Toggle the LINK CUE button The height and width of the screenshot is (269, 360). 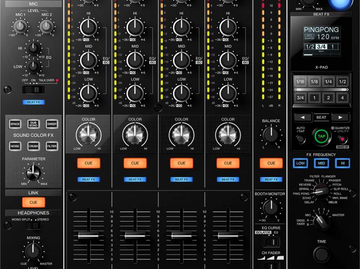(x=34, y=202)
